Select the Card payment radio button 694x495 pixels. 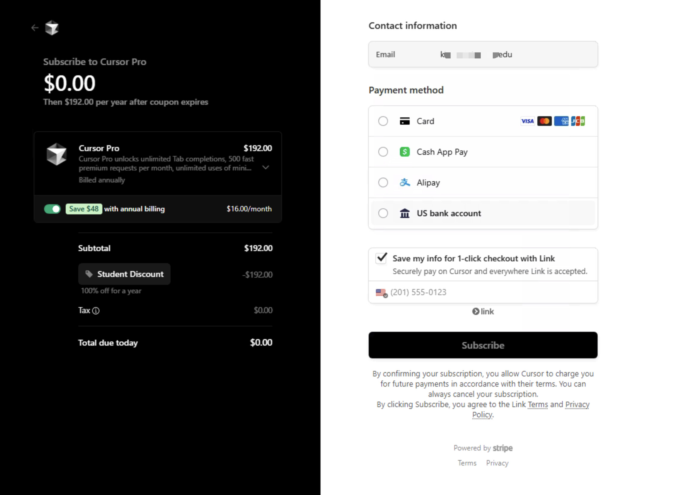click(x=383, y=121)
